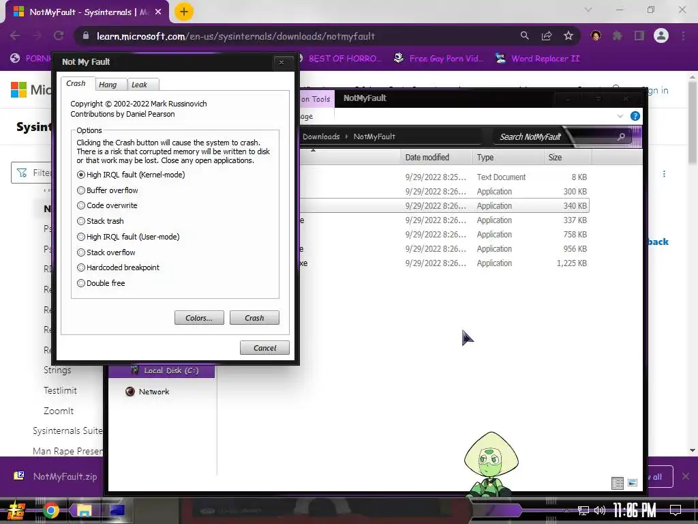The image size is (698, 524).
Task: Click the Testlimit link in page sidebar
Action: click(60, 390)
